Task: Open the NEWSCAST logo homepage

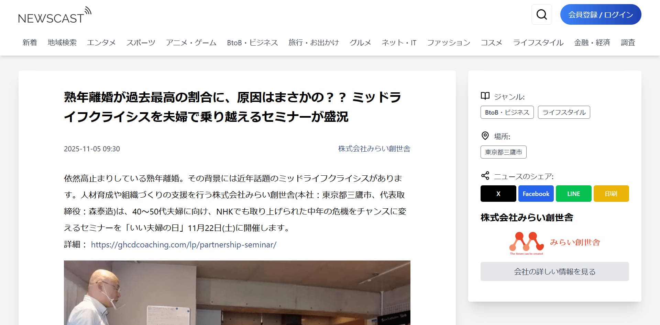Action: [54, 16]
